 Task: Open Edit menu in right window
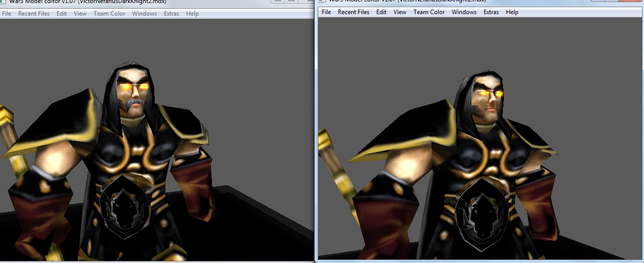point(381,12)
